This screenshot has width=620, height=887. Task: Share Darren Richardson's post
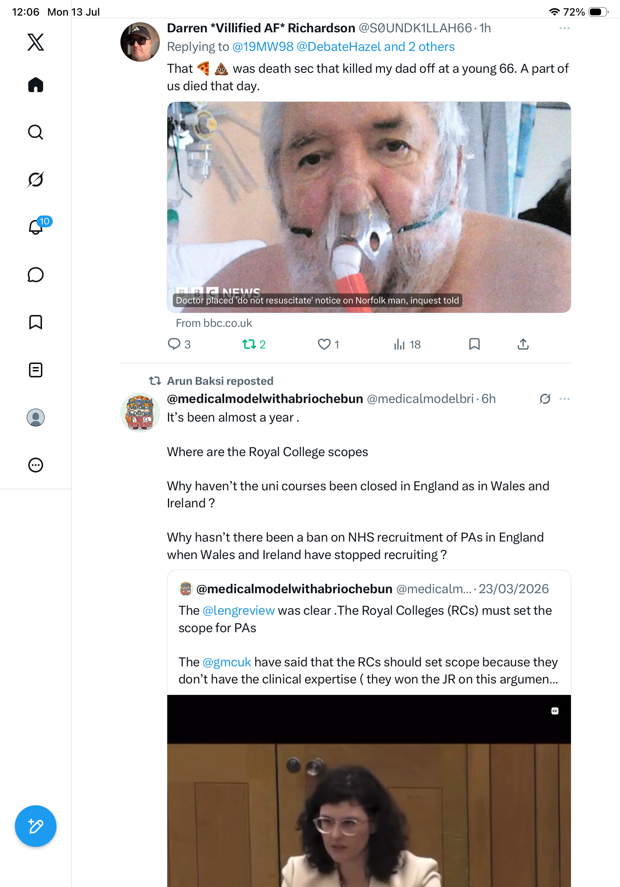click(523, 344)
